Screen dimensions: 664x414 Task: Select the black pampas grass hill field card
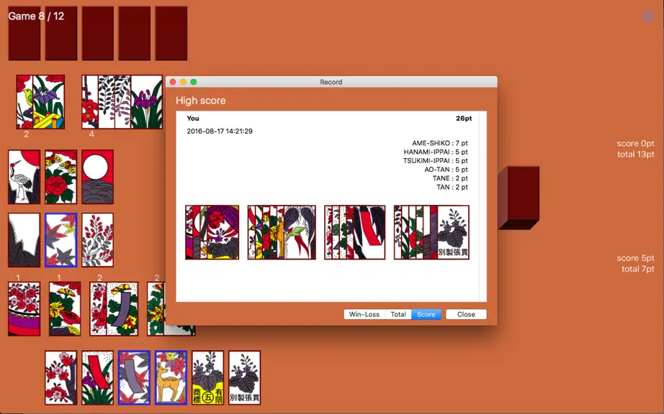(x=24, y=240)
